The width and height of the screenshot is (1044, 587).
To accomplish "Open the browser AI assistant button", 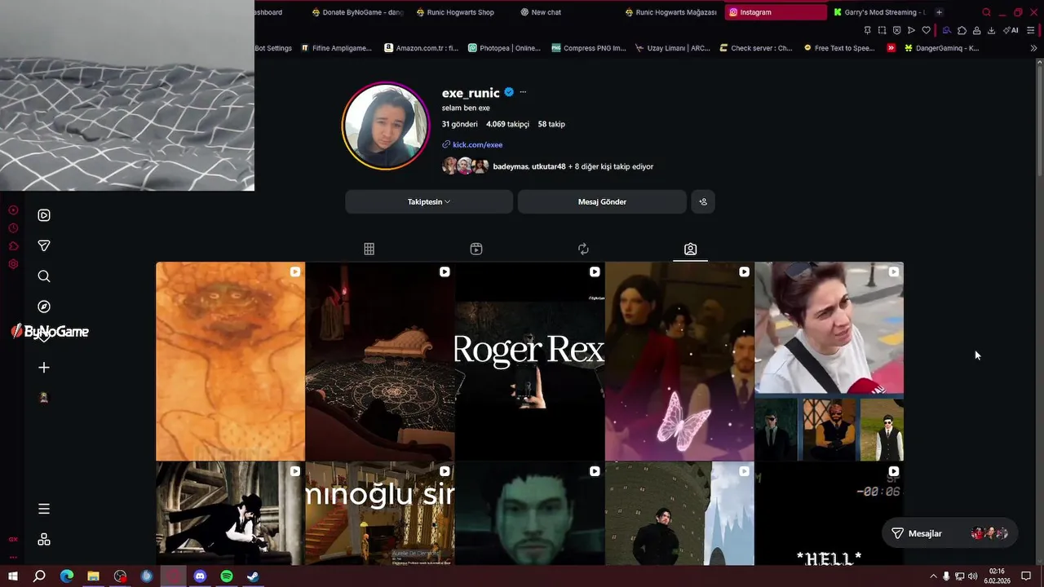I will (1011, 30).
